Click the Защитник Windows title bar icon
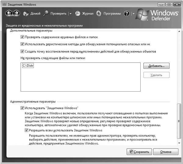This screenshot has height=164, width=183. coord(4,4)
